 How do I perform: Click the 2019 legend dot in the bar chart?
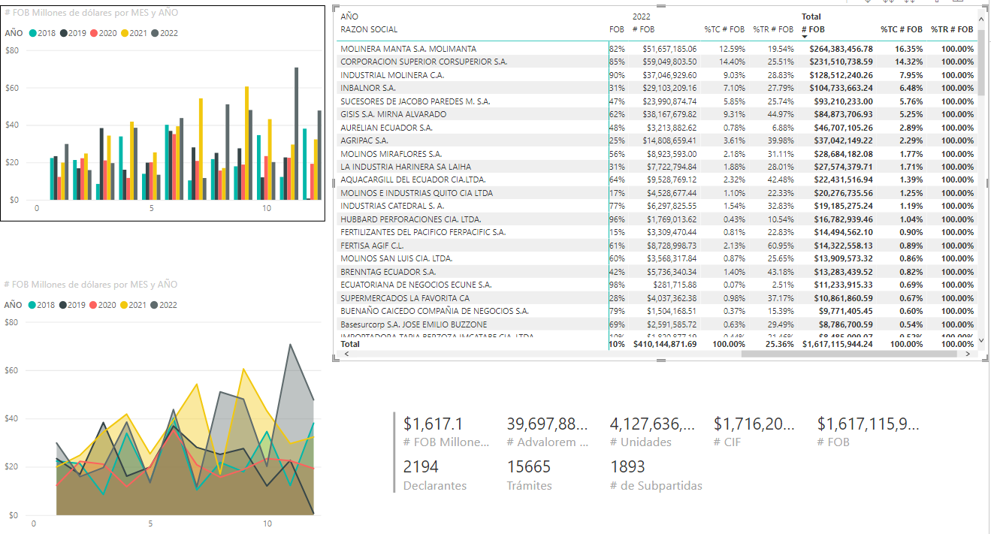[x=64, y=33]
